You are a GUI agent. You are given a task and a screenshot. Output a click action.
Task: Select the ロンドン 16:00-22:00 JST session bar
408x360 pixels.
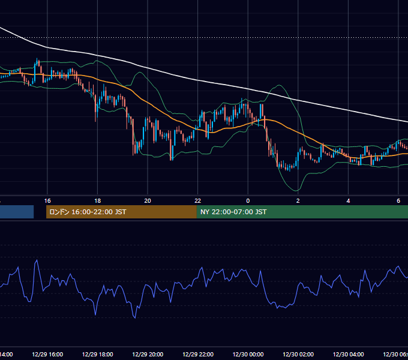pos(121,212)
